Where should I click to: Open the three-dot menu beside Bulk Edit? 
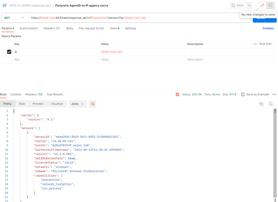[255, 44]
